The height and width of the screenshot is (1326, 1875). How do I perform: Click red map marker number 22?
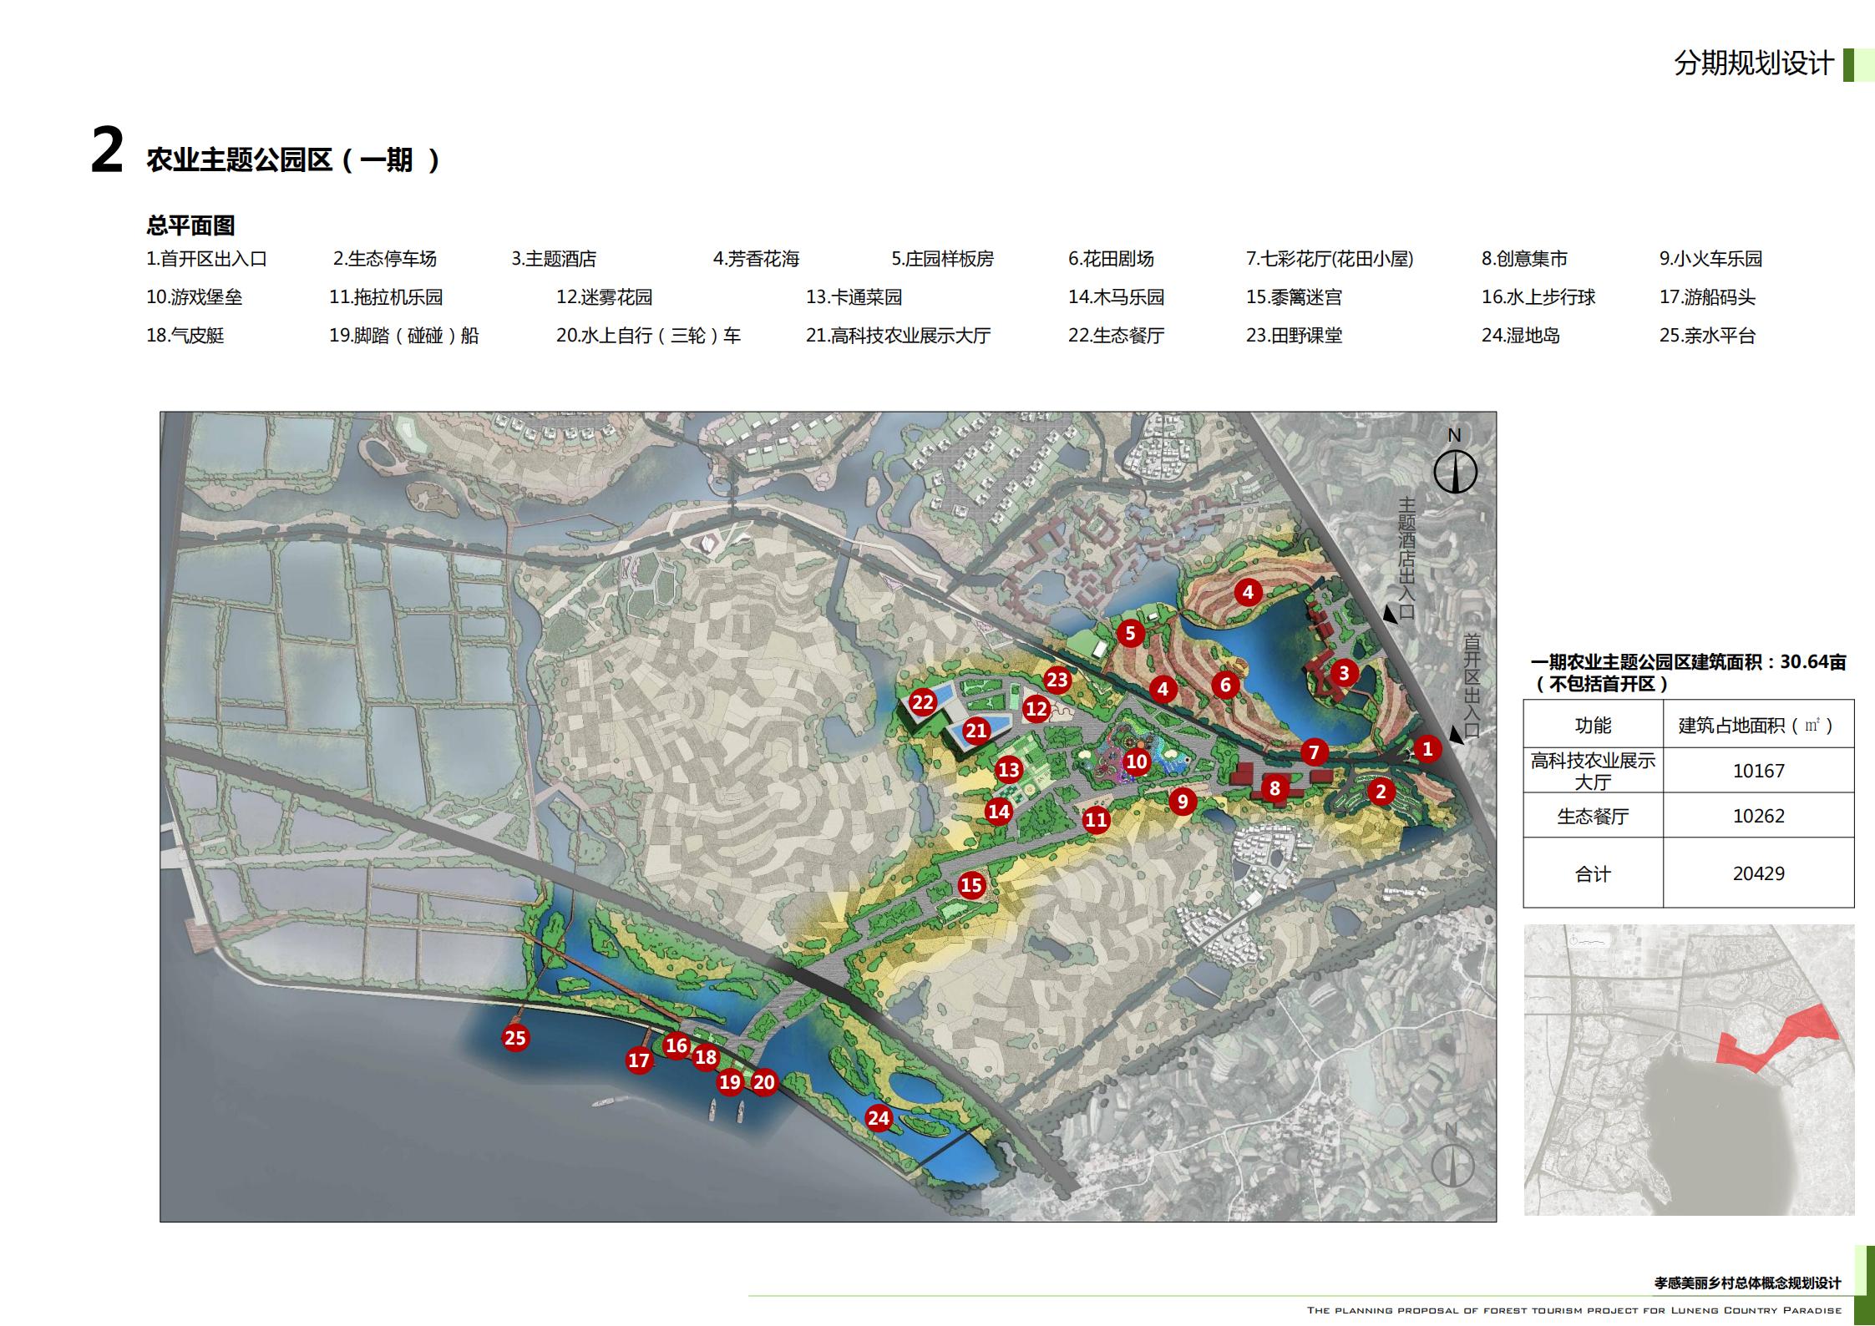[923, 702]
